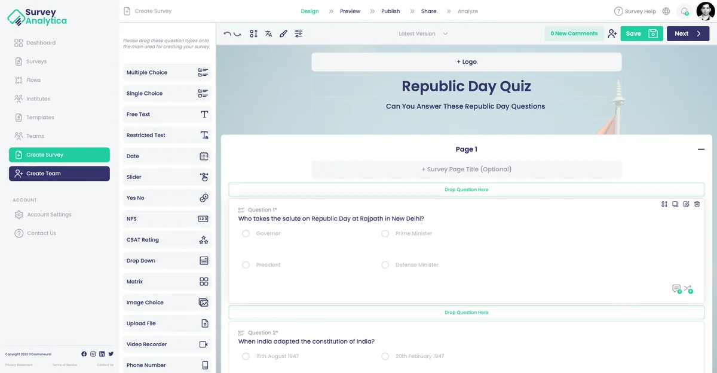Click the Save button

point(641,34)
